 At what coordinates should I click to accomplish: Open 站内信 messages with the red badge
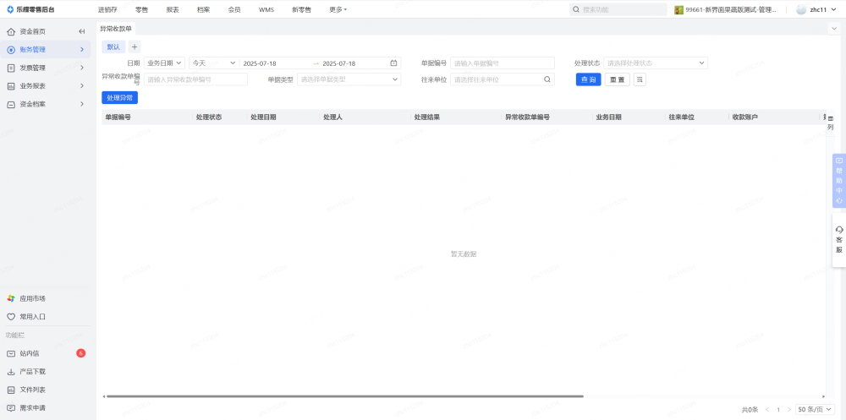[x=30, y=353]
